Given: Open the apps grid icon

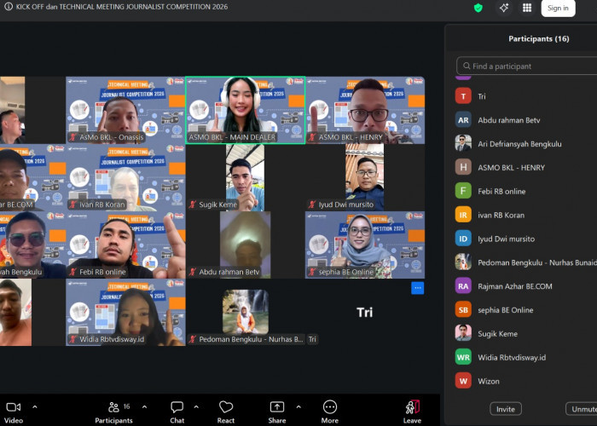Looking at the screenshot, I should coord(527,8).
